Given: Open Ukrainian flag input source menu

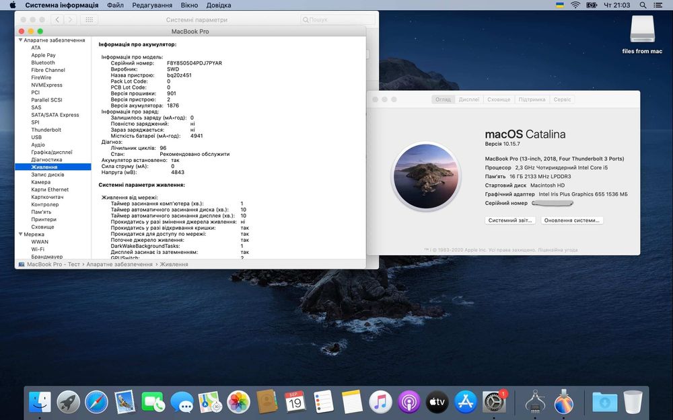Looking at the screenshot, I should (x=560, y=5).
